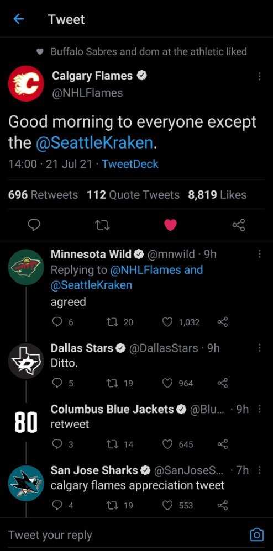Open the San Jose Sharks profile picture
Viewport: 273px width, 551px height.
(x=25, y=483)
